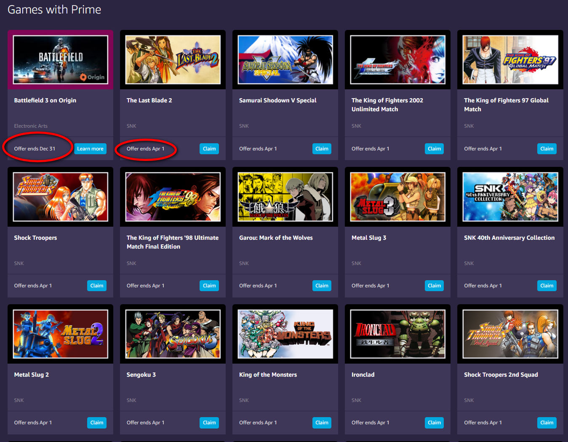Click Learn more for Battlefield 3 on Origin
Viewport: 568px width, 442px height.
[x=90, y=149]
